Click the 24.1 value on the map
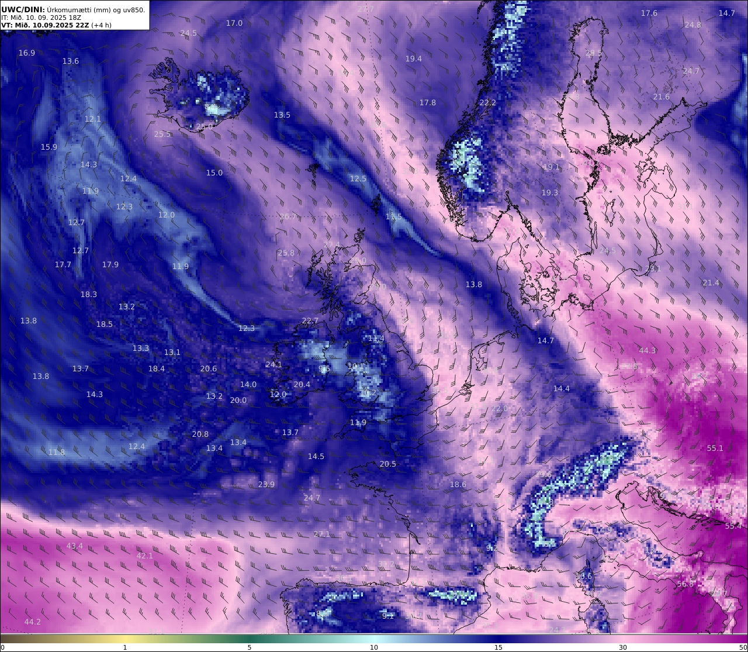 (274, 365)
